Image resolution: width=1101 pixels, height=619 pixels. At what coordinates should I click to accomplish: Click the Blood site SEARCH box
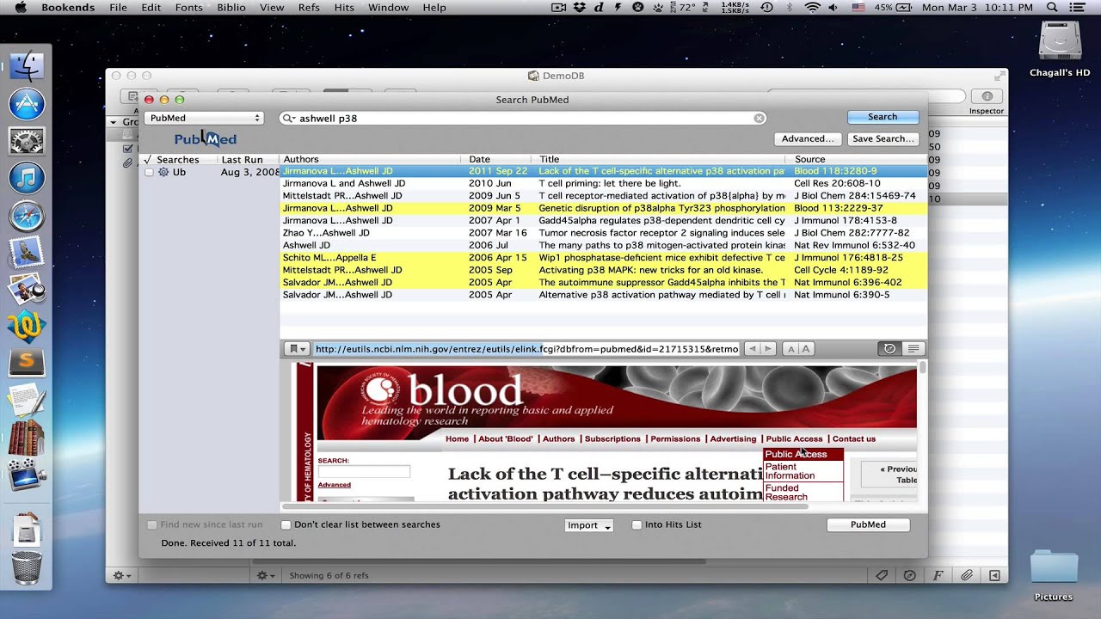pos(364,471)
